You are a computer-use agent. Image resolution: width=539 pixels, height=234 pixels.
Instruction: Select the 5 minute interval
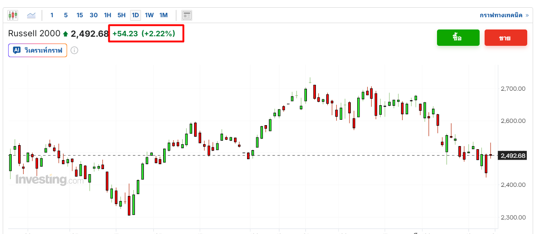[x=66, y=15]
